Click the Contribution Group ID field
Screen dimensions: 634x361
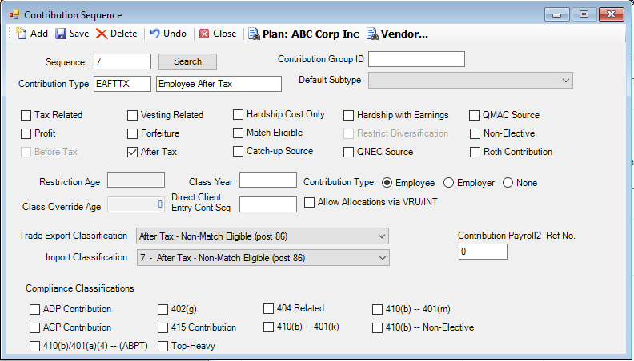pyautogui.click(x=416, y=59)
